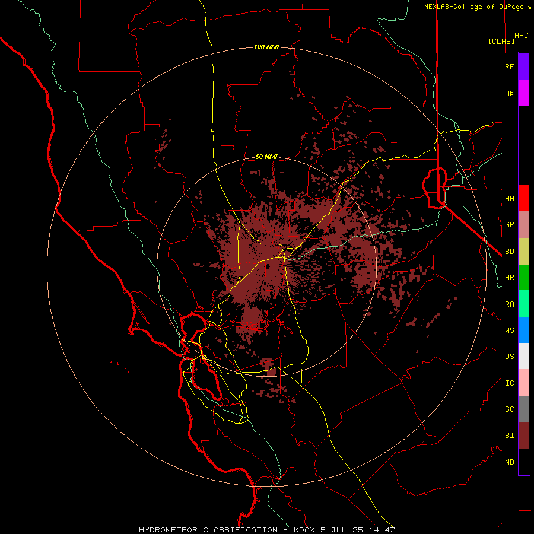Screen dimensions: 534x534
Task: Click the RF purple legend color swatch
Action: point(524,66)
